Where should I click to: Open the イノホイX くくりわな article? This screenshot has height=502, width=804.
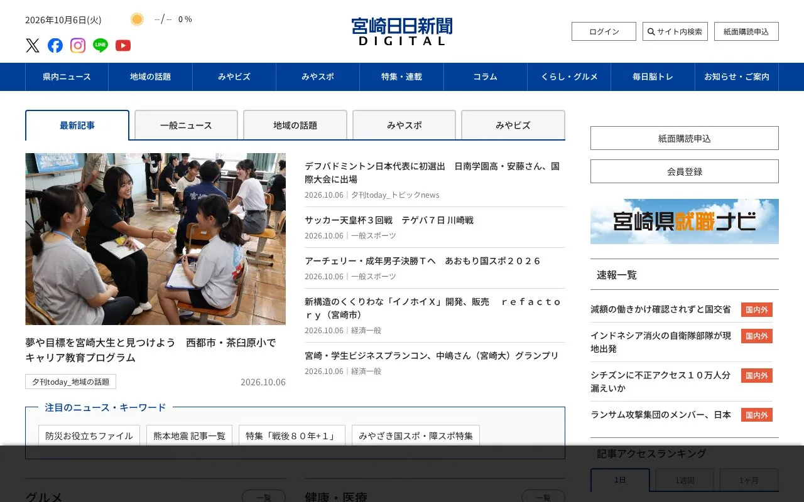[433, 308]
